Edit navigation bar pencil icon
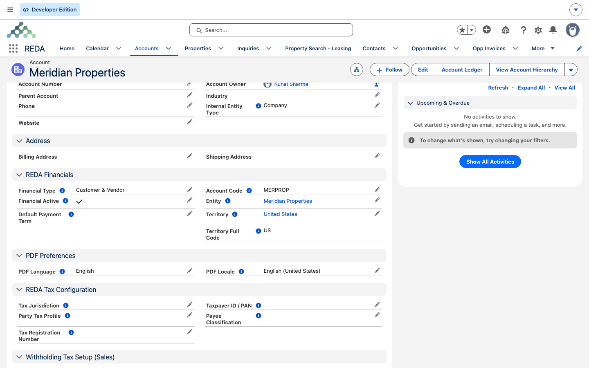This screenshot has height=368, width=589. pos(579,49)
